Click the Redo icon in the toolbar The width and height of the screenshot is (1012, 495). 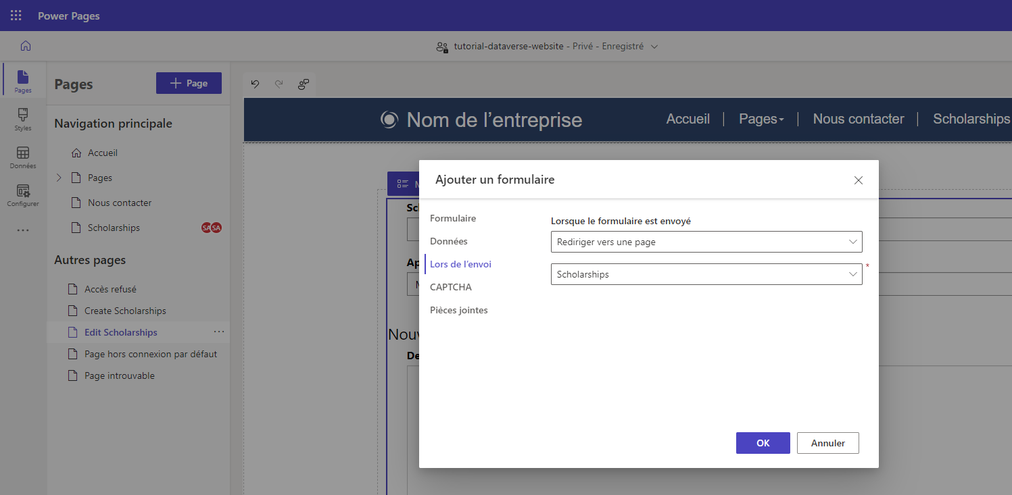click(279, 84)
